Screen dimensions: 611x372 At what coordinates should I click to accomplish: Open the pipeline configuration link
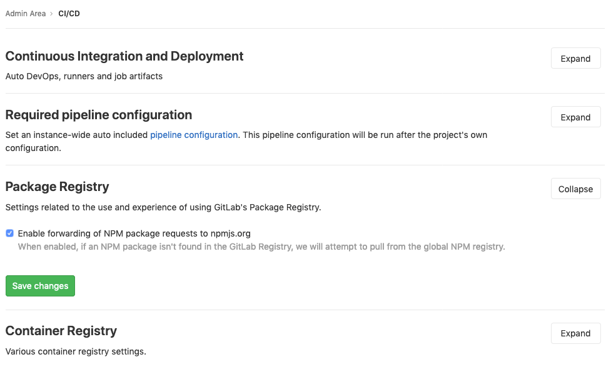click(x=194, y=135)
